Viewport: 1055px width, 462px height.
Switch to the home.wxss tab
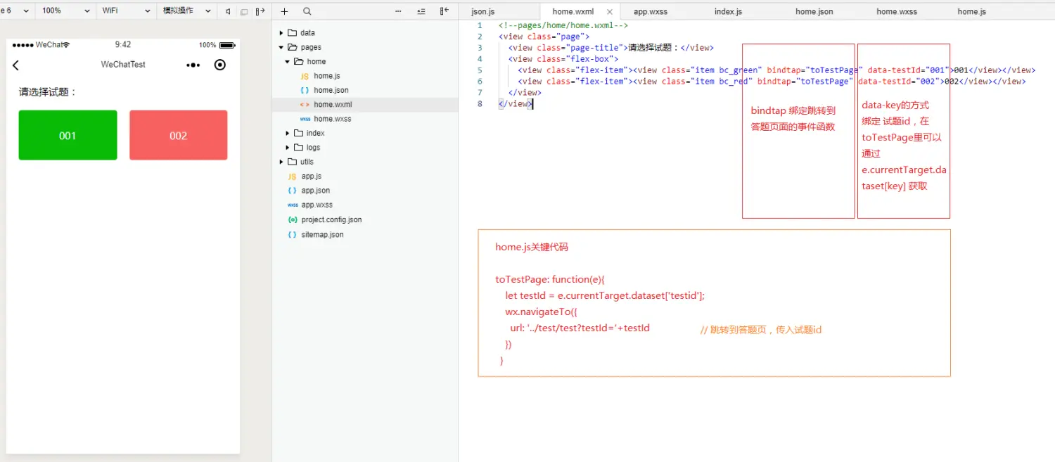[897, 12]
